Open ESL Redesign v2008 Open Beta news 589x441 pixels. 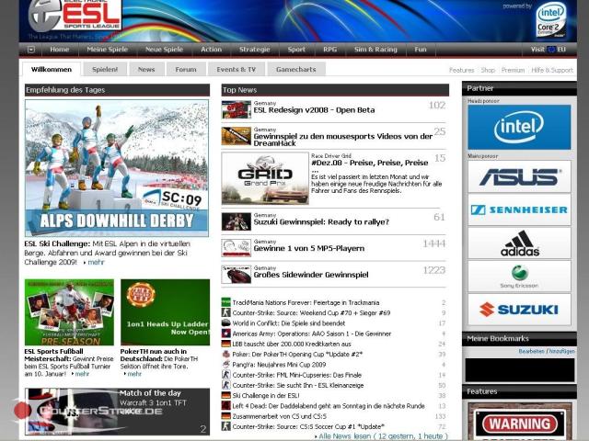coord(314,110)
